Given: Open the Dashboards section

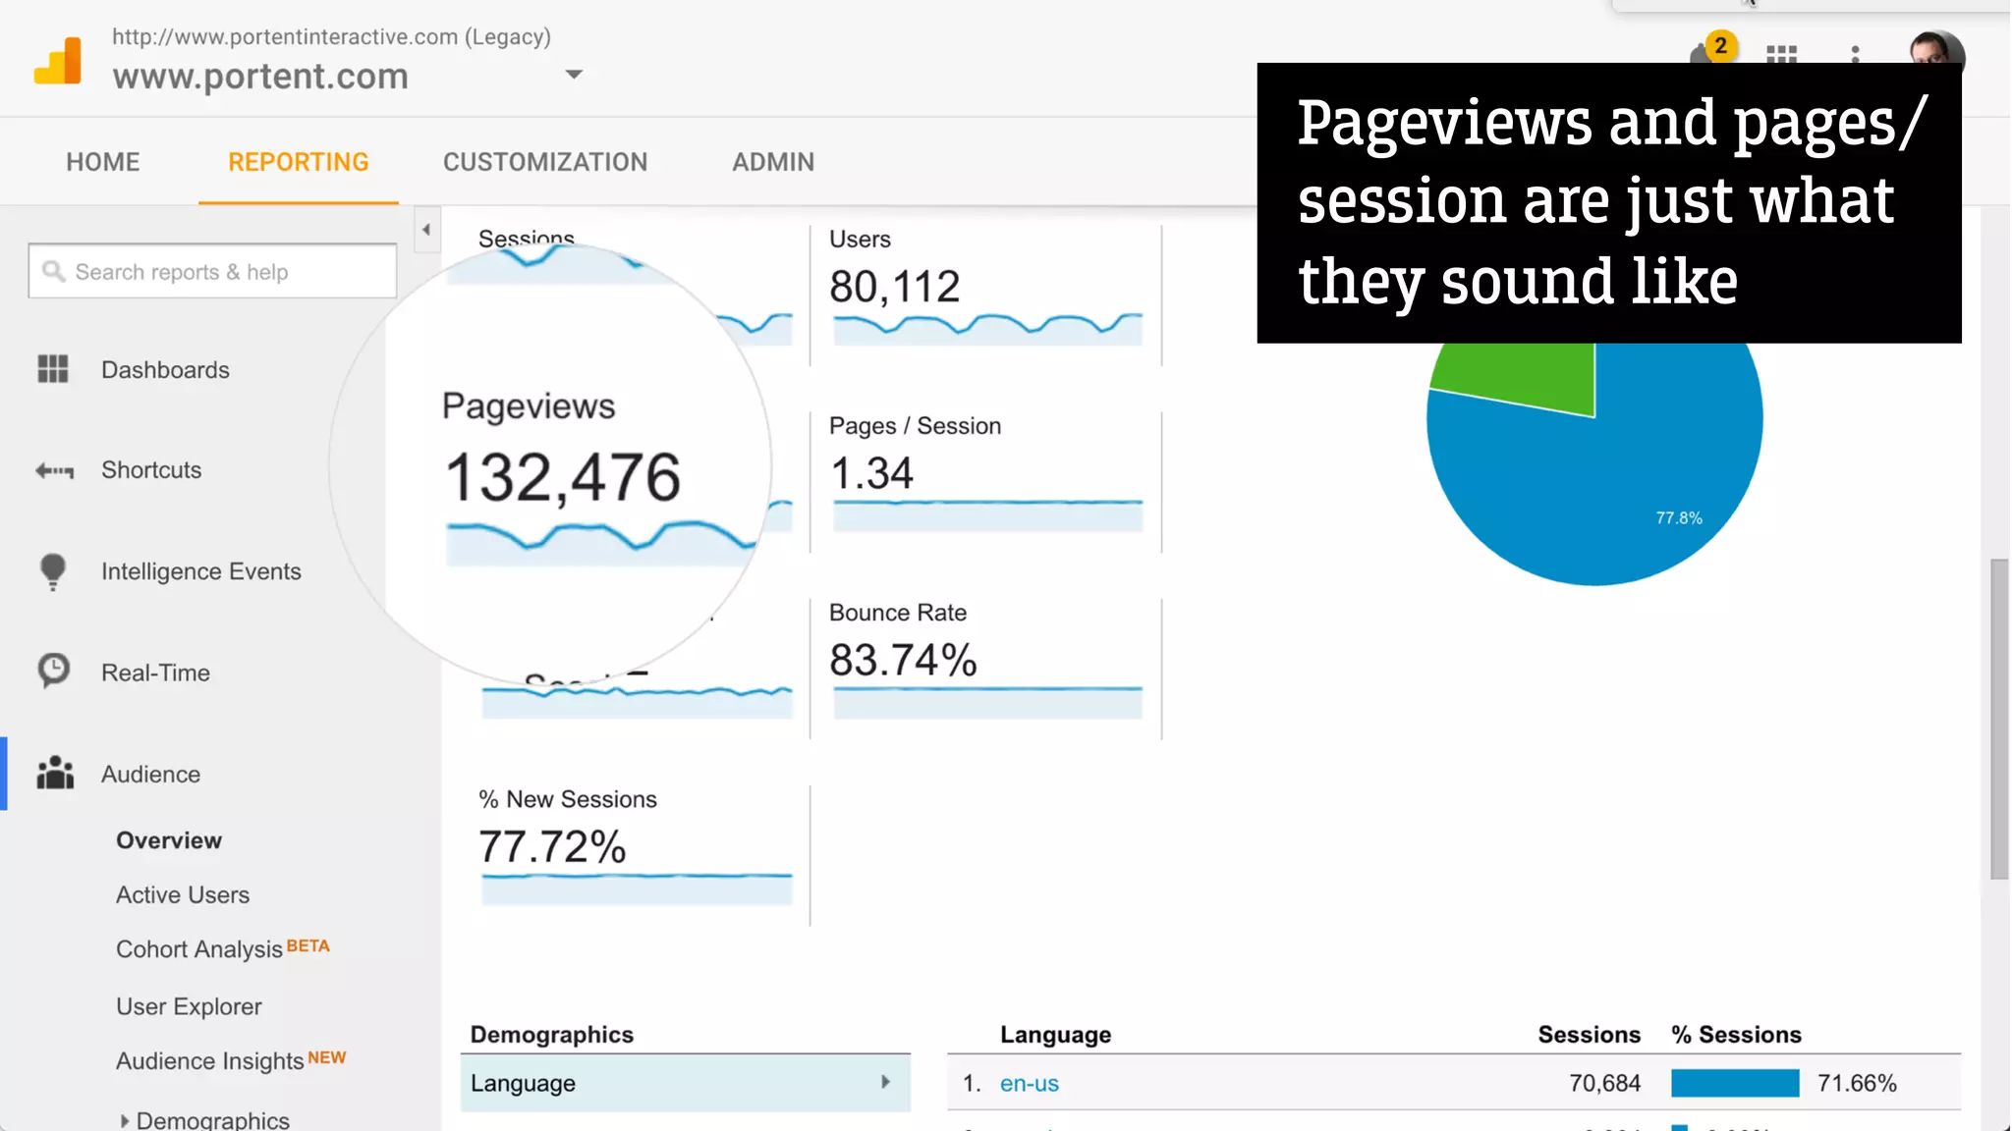Looking at the screenshot, I should [165, 370].
